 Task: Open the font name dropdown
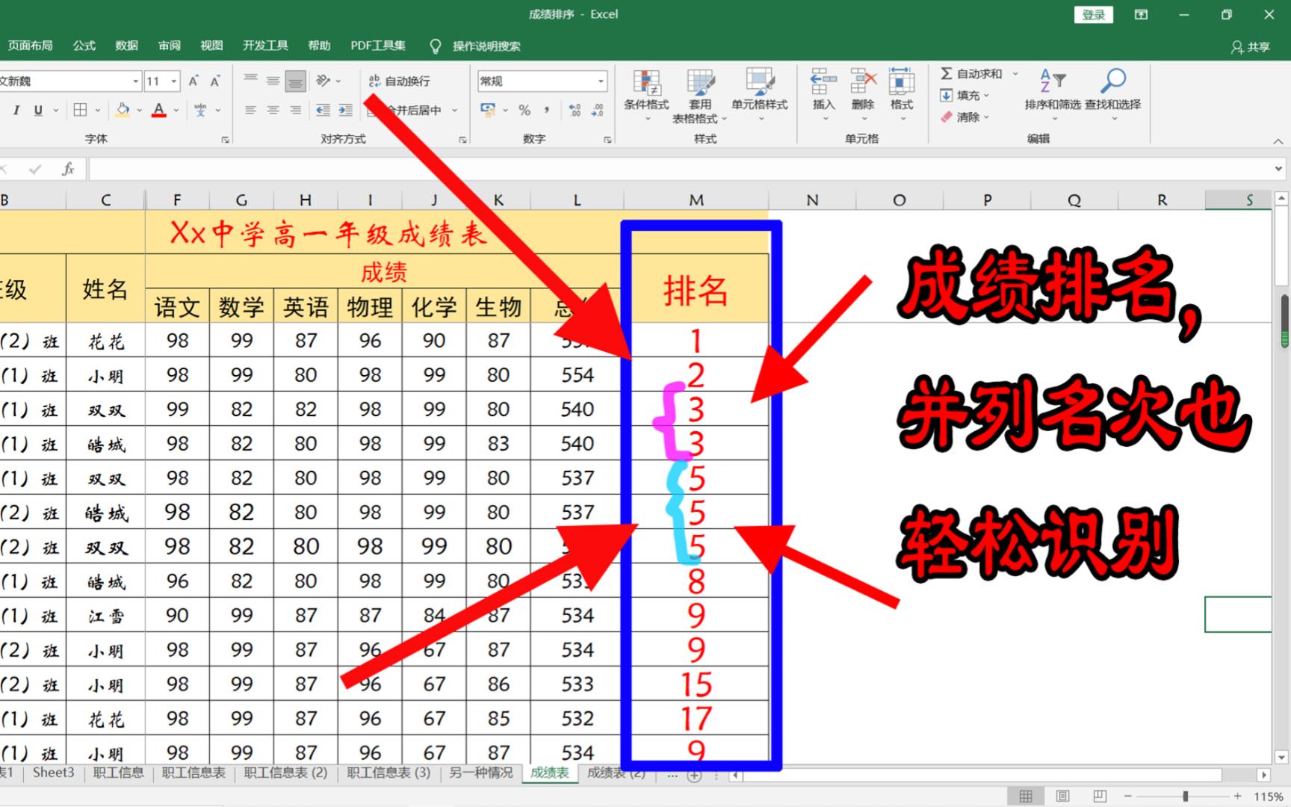pos(136,81)
